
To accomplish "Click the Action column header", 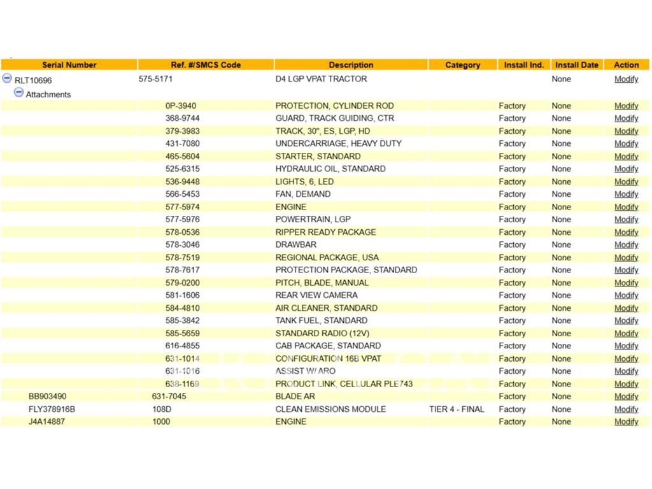I will point(627,65).
